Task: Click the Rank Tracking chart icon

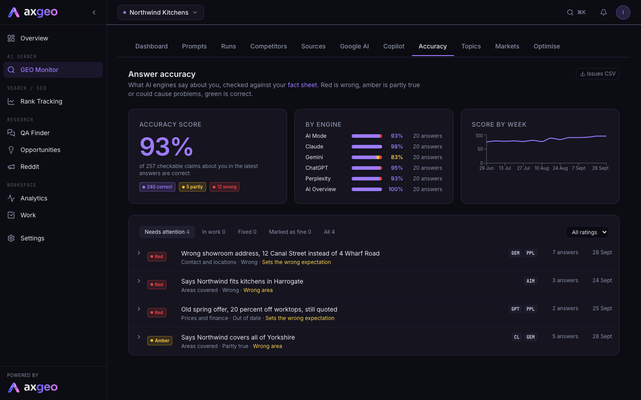Action: (11, 101)
